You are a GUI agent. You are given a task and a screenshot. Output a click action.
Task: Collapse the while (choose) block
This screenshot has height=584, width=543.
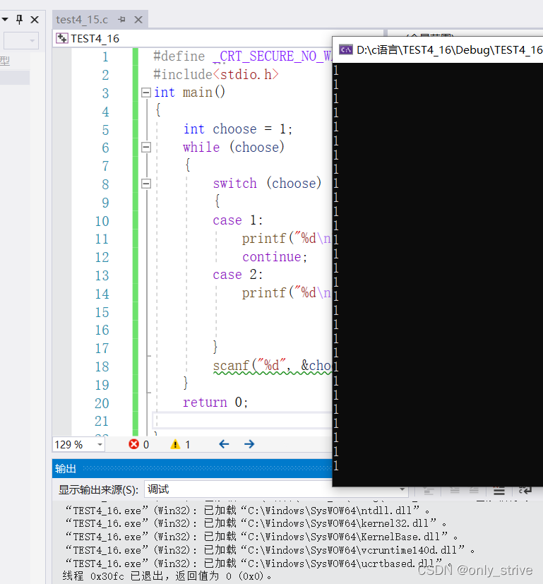click(146, 148)
